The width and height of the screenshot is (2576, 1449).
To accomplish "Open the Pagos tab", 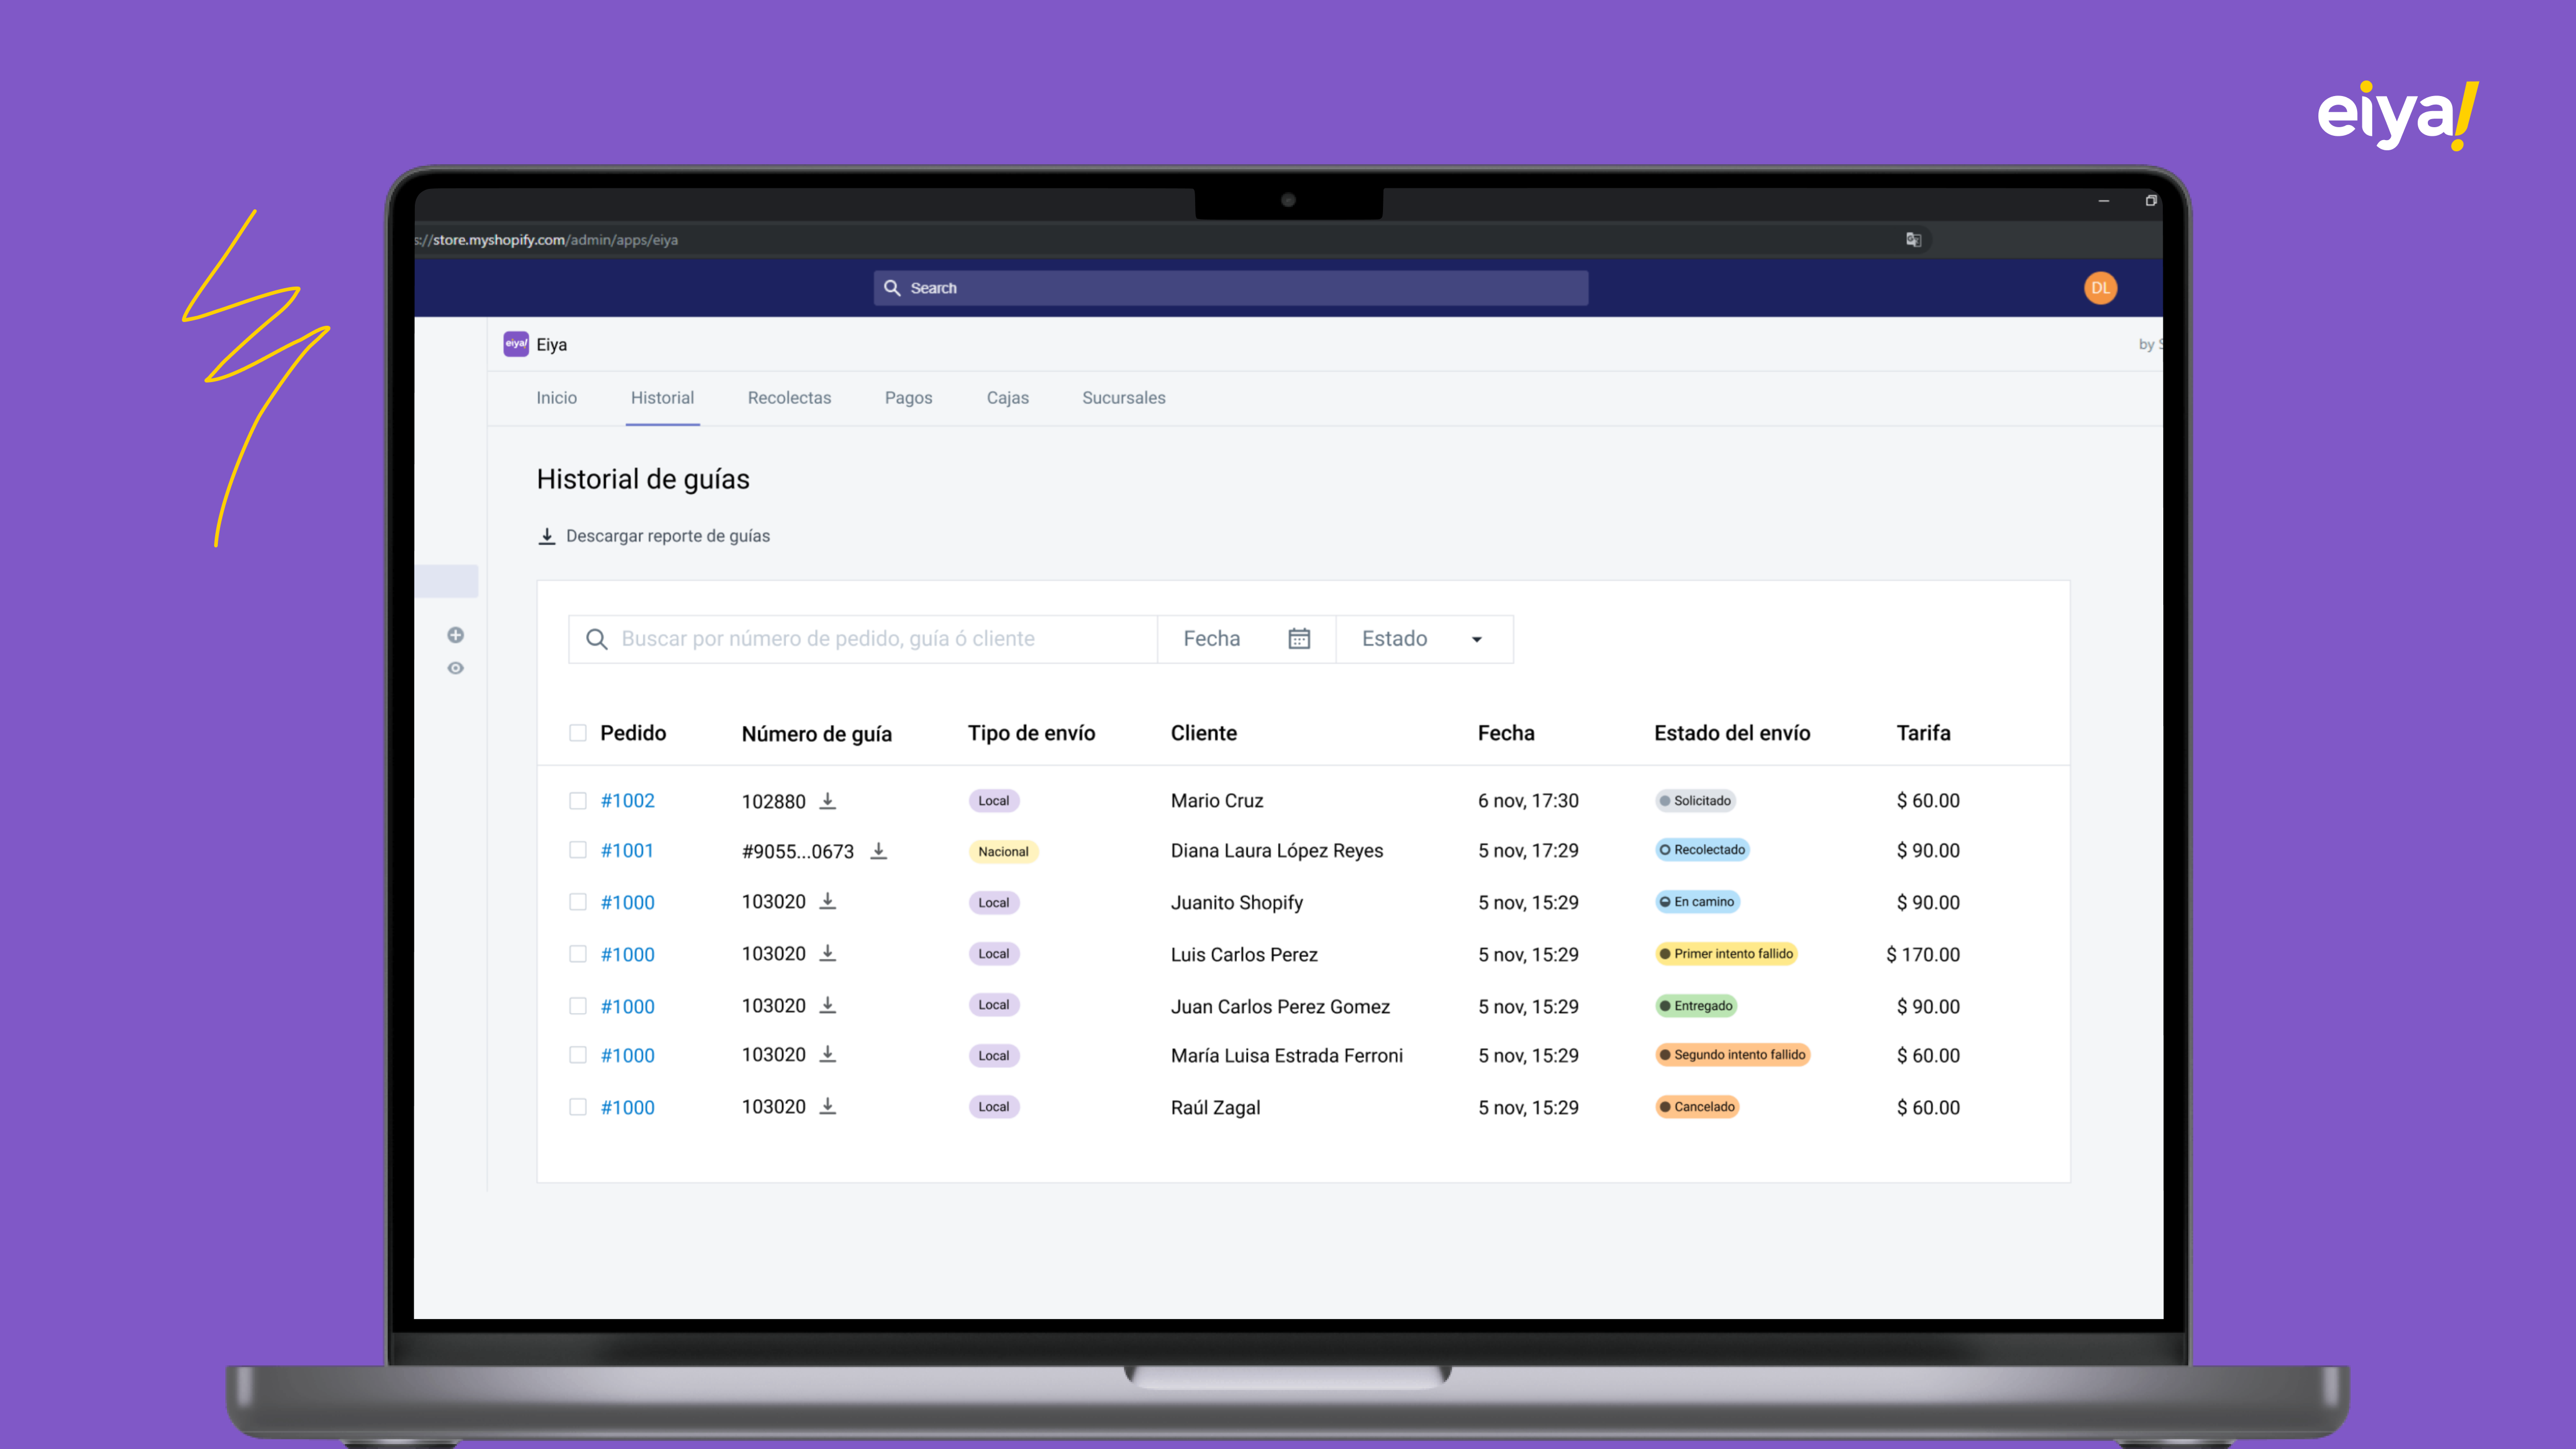I will 908,398.
